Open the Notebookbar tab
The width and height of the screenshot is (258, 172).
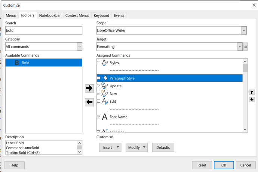[x=50, y=15]
